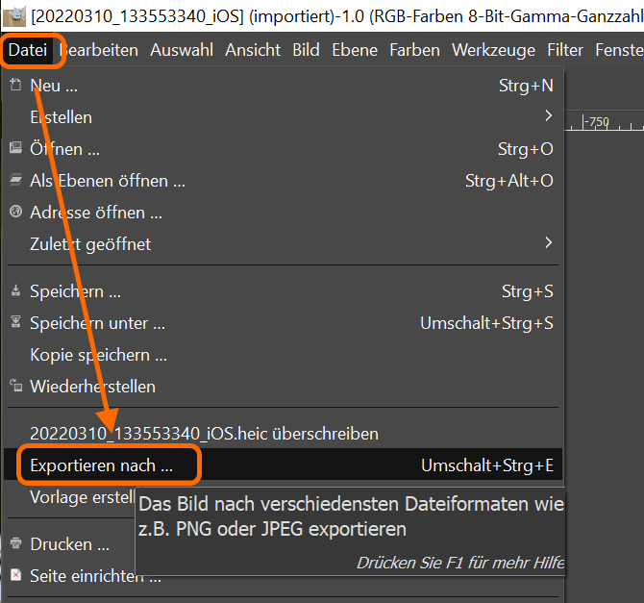
Task: Expand the Erstellen submenu arrow
Action: 548,116
